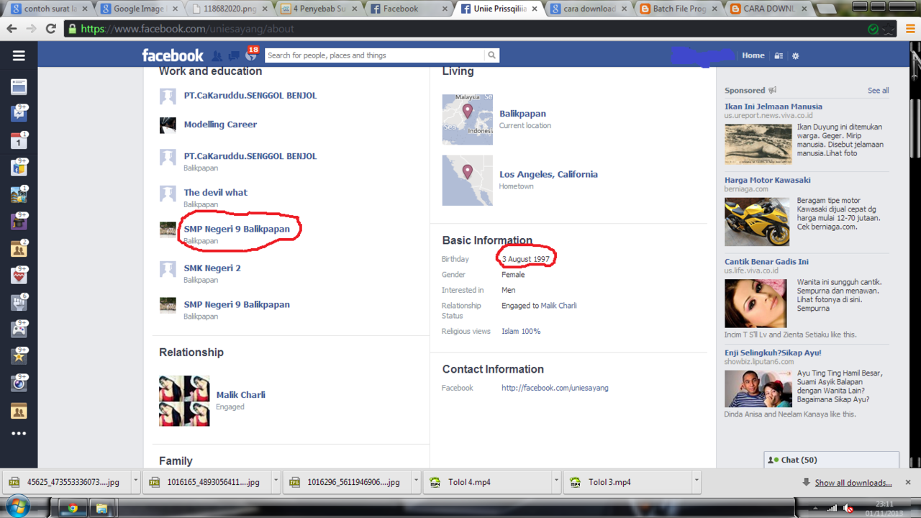Open dropdown for 45625_473553336073 jpg download
Image resolution: width=921 pixels, height=518 pixels.
[136, 482]
